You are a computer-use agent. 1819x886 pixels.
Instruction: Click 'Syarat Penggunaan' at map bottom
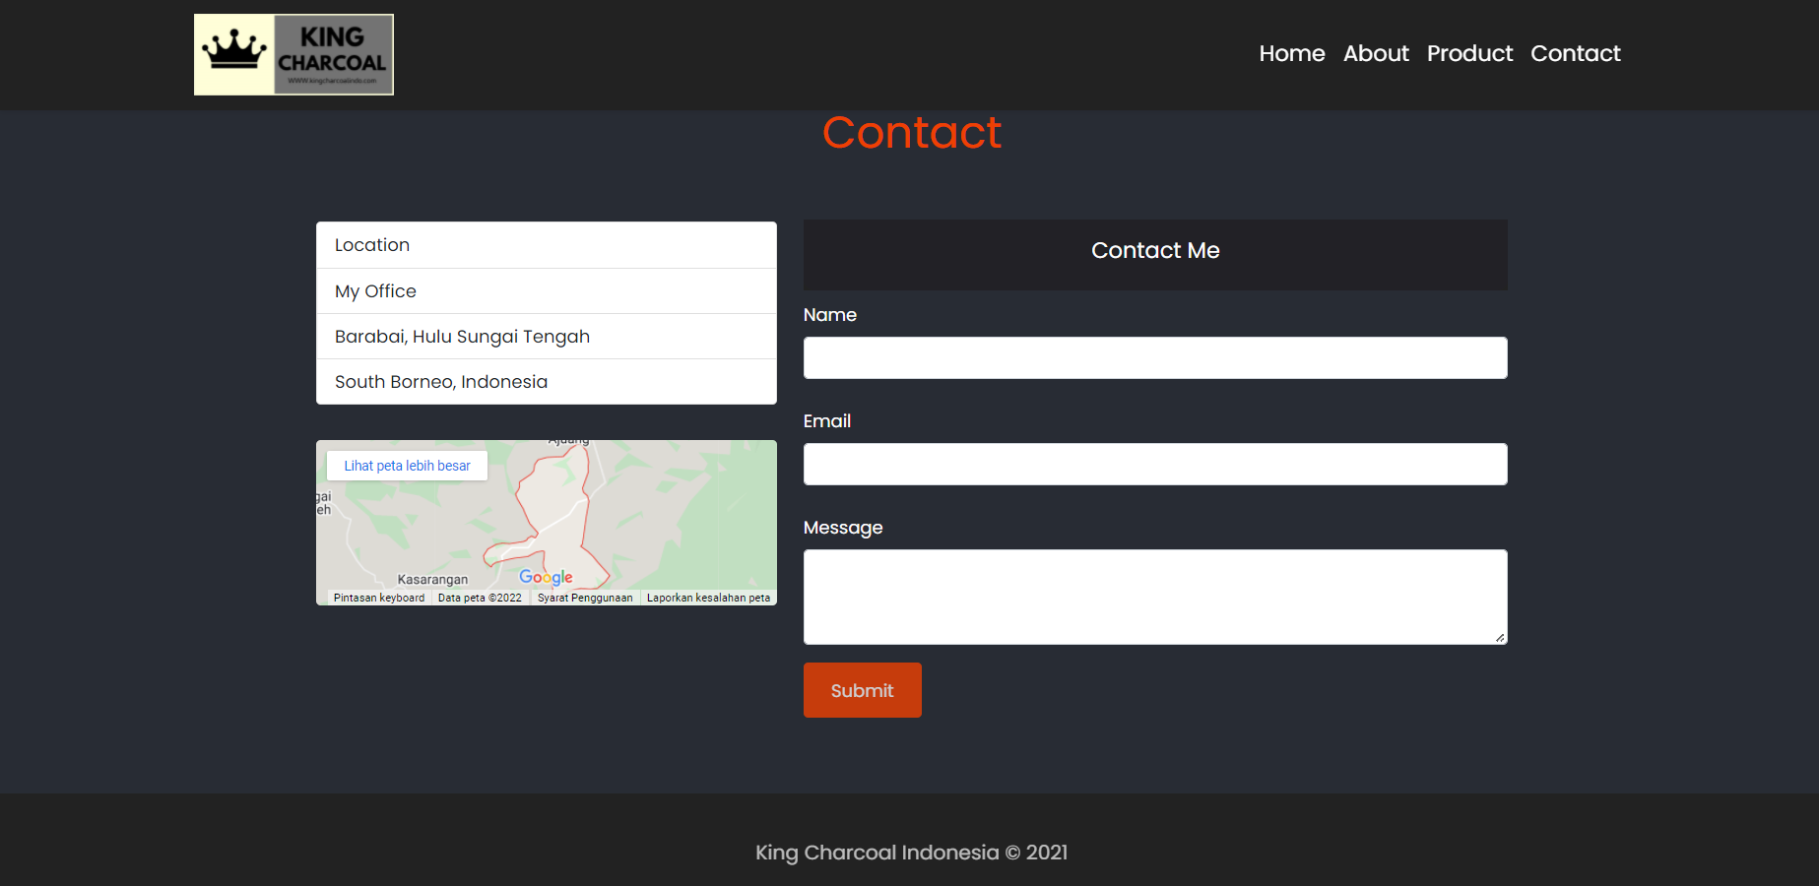point(585,597)
